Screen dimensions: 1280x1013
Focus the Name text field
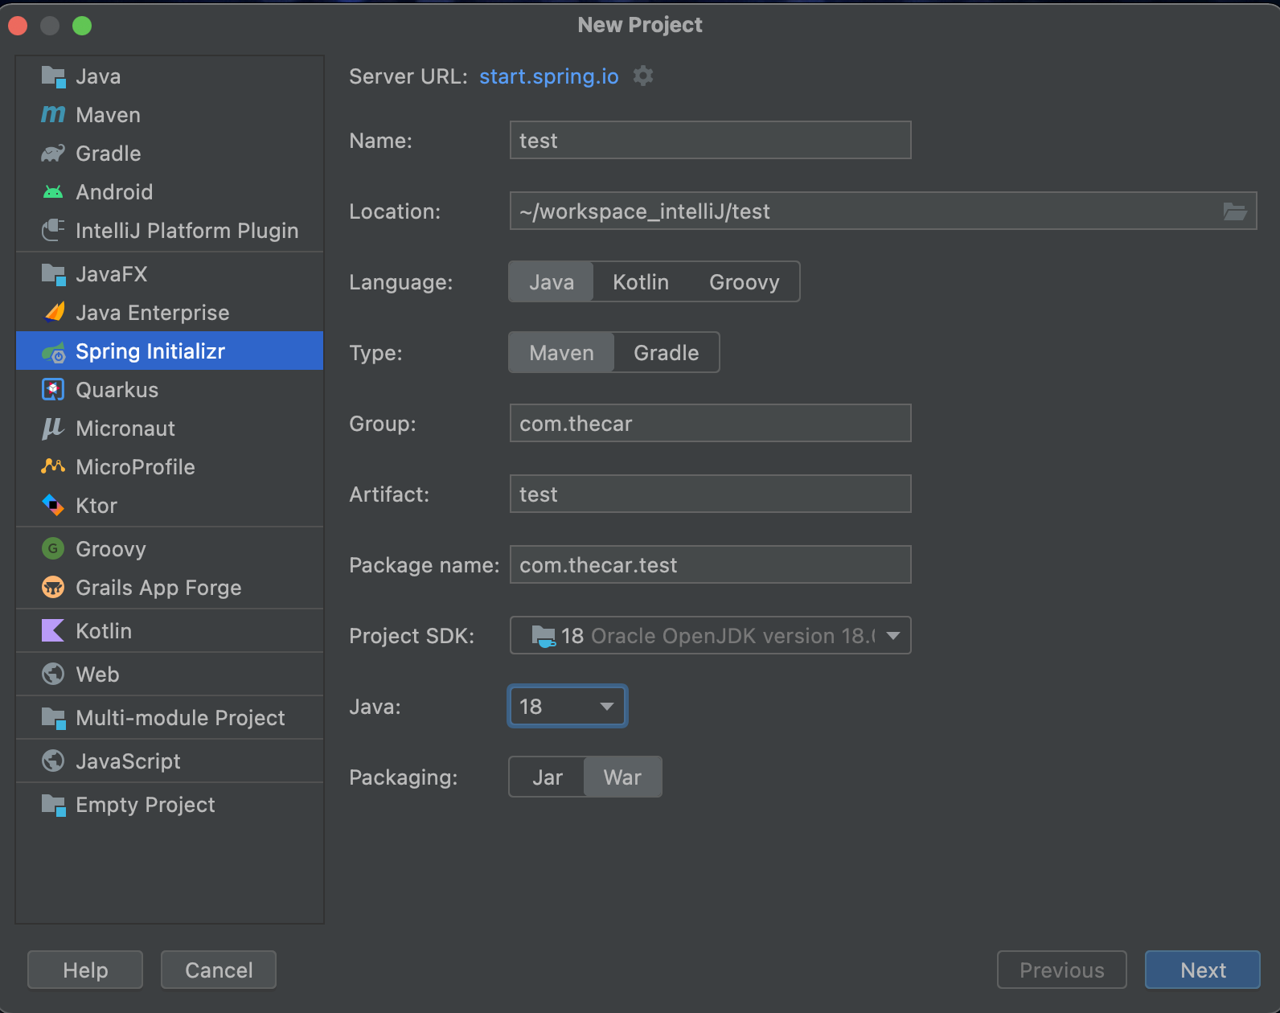[711, 141]
